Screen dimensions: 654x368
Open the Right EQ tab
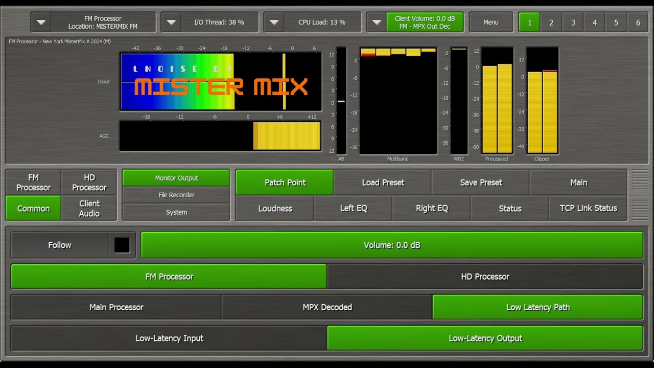click(432, 209)
